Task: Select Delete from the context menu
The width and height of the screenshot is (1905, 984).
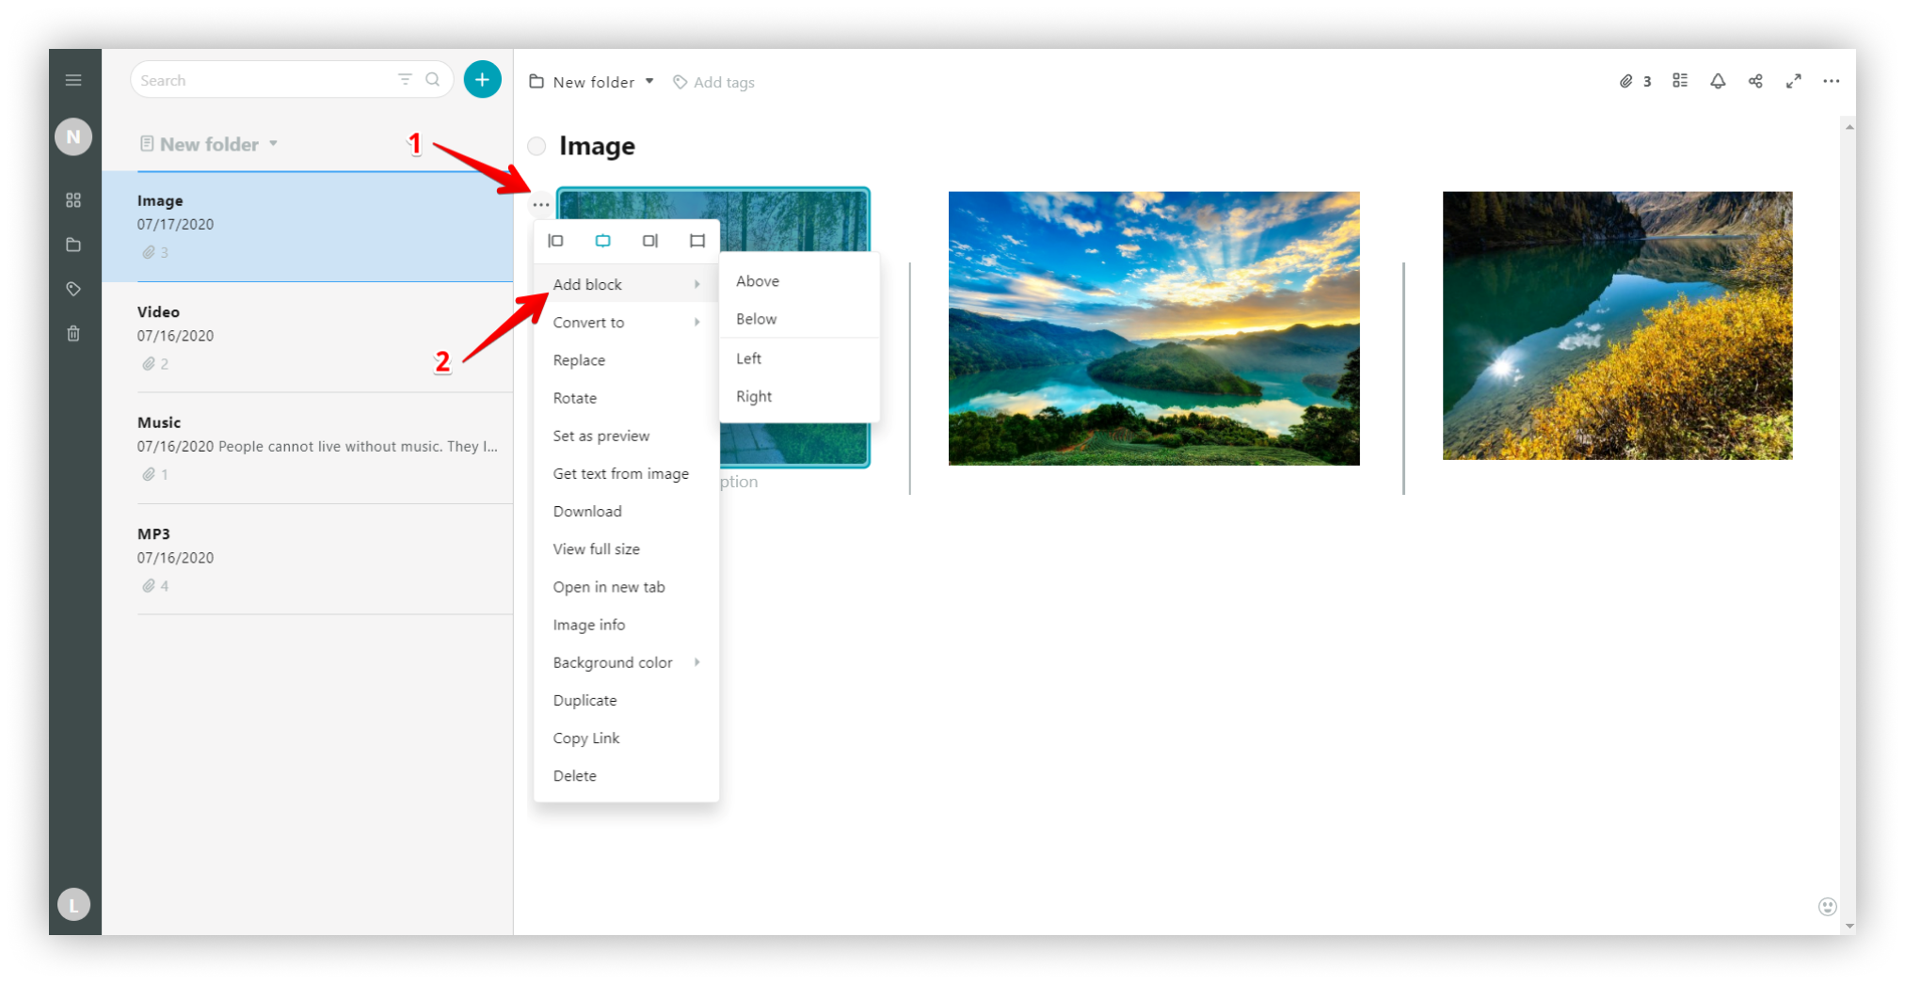Action: pos(626,775)
